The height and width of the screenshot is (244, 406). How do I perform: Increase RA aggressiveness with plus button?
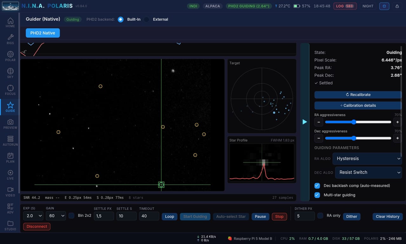coord(397,122)
